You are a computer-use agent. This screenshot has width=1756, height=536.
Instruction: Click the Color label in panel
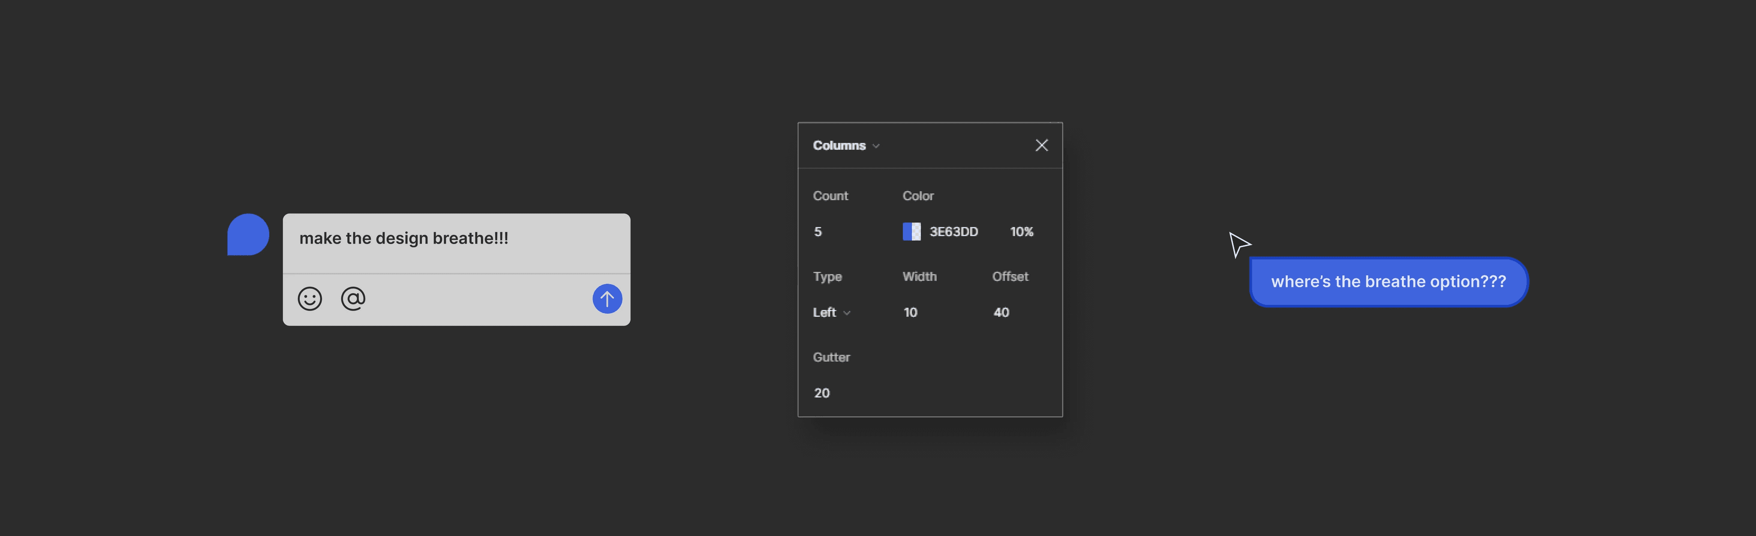tap(917, 196)
